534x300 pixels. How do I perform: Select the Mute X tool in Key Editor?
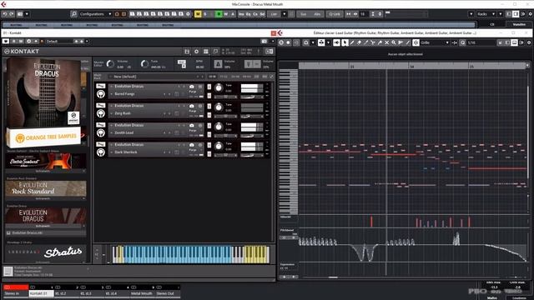(387, 42)
